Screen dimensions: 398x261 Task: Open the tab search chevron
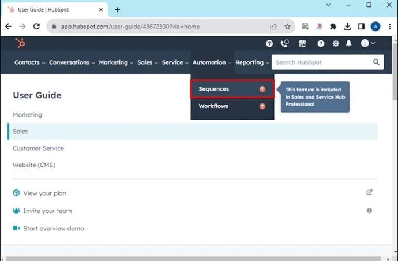click(328, 5)
